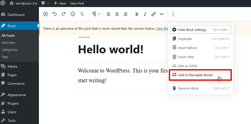Align text center
Image resolution: width=251 pixels, height=124 pixels.
[x=117, y=14]
